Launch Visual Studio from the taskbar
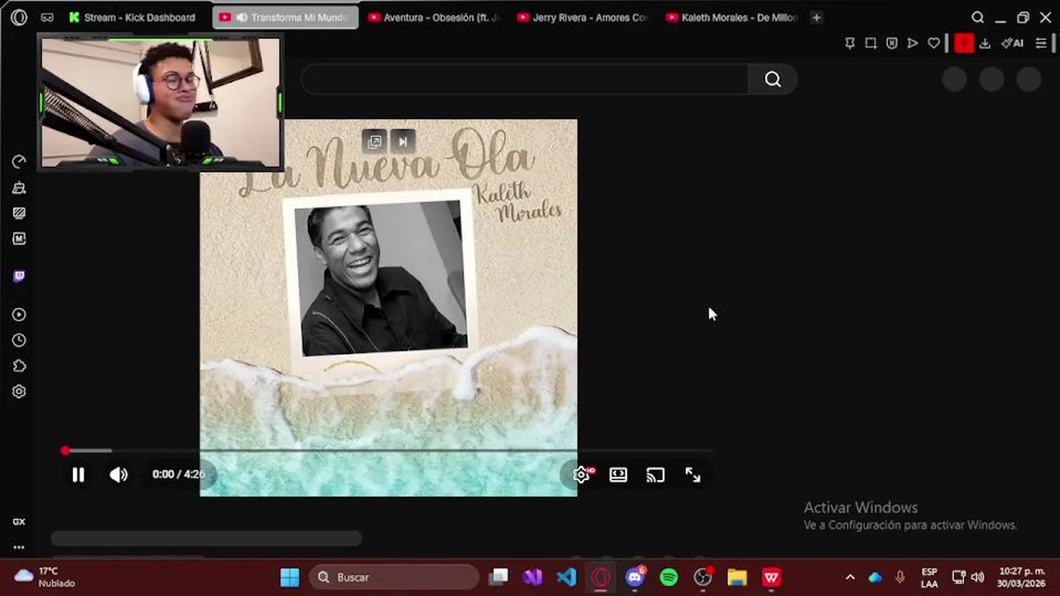The width and height of the screenshot is (1060, 596). (532, 577)
